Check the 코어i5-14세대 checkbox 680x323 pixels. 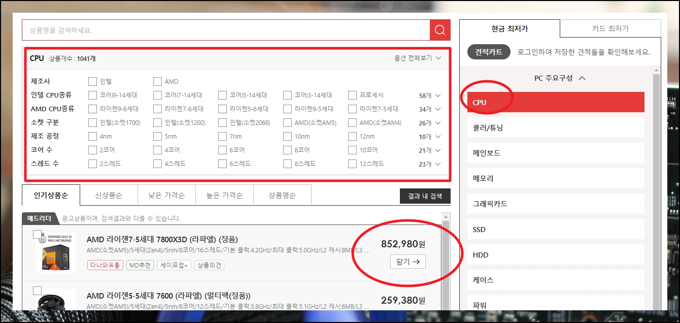[222, 95]
